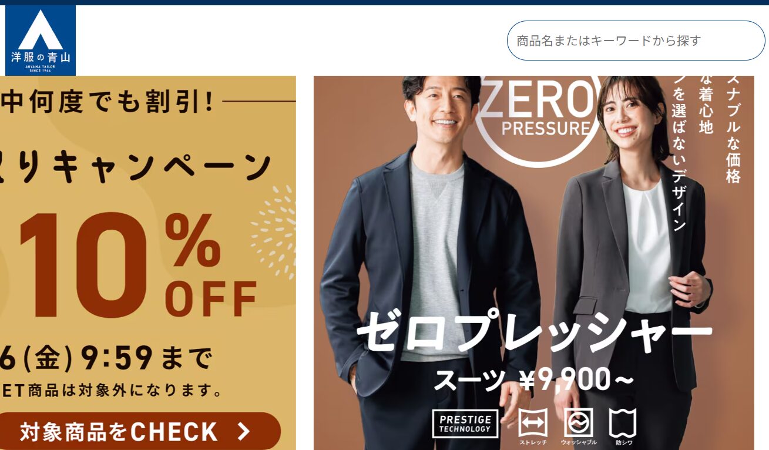
Task: Click the chevron arrow on the CHECK button
Action: click(x=244, y=432)
